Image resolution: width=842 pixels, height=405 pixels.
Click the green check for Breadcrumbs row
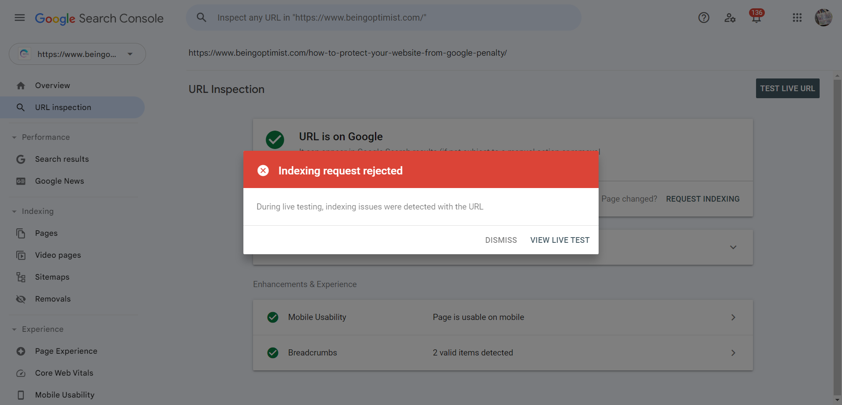pos(273,353)
